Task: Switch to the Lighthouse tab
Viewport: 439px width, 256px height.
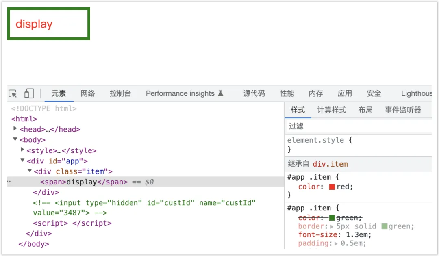Action: pyautogui.click(x=416, y=93)
